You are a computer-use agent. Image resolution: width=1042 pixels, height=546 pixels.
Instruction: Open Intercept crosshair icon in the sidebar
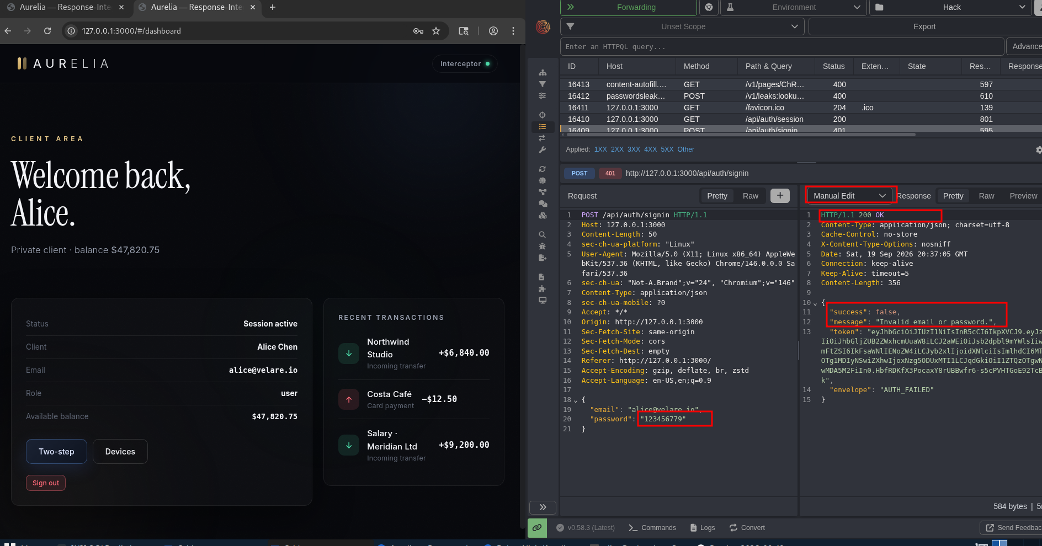pyautogui.click(x=543, y=115)
